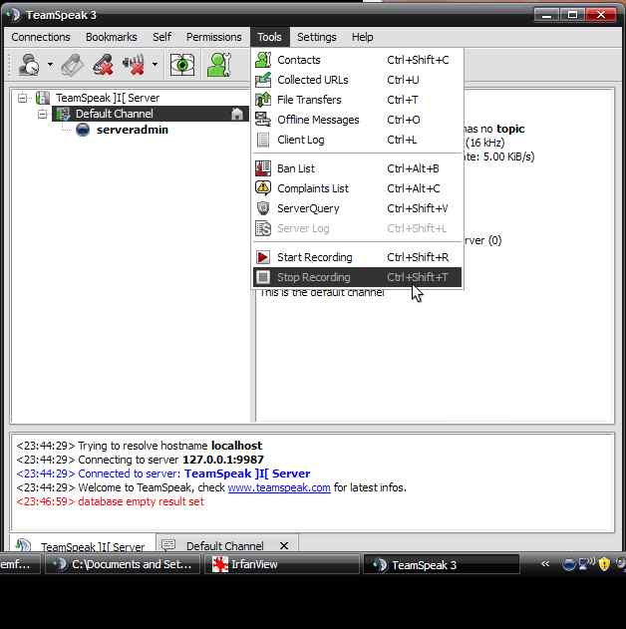The image size is (626, 629).
Task: Click the "Trying to resolve hostname localhost" log line
Action: tap(140, 446)
